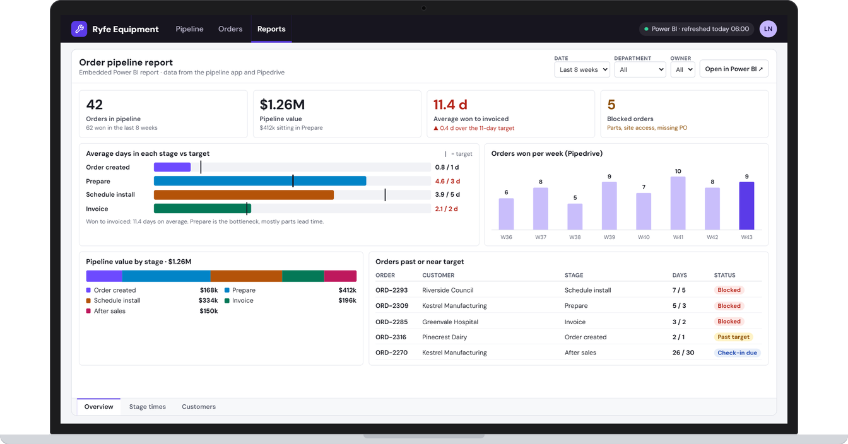The width and height of the screenshot is (848, 444).
Task: Click the purple Order created stage bar
Action: pyautogui.click(x=172, y=167)
